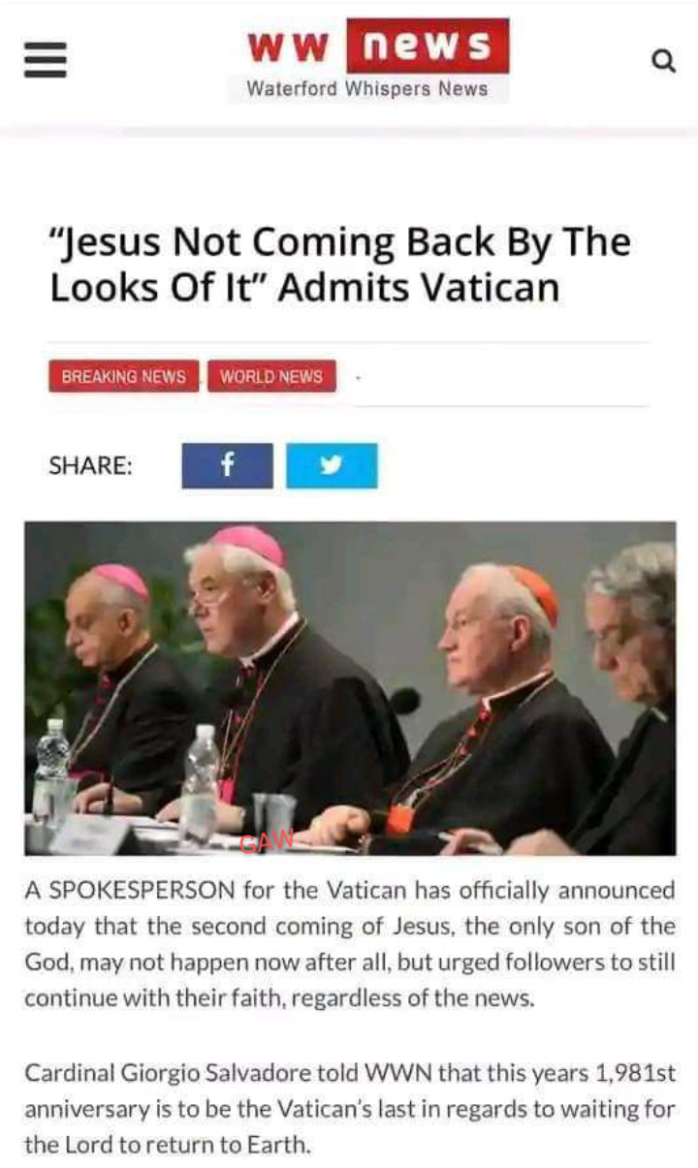Open the hamburger navigation menu
The height and width of the screenshot is (1168, 698).
46,59
